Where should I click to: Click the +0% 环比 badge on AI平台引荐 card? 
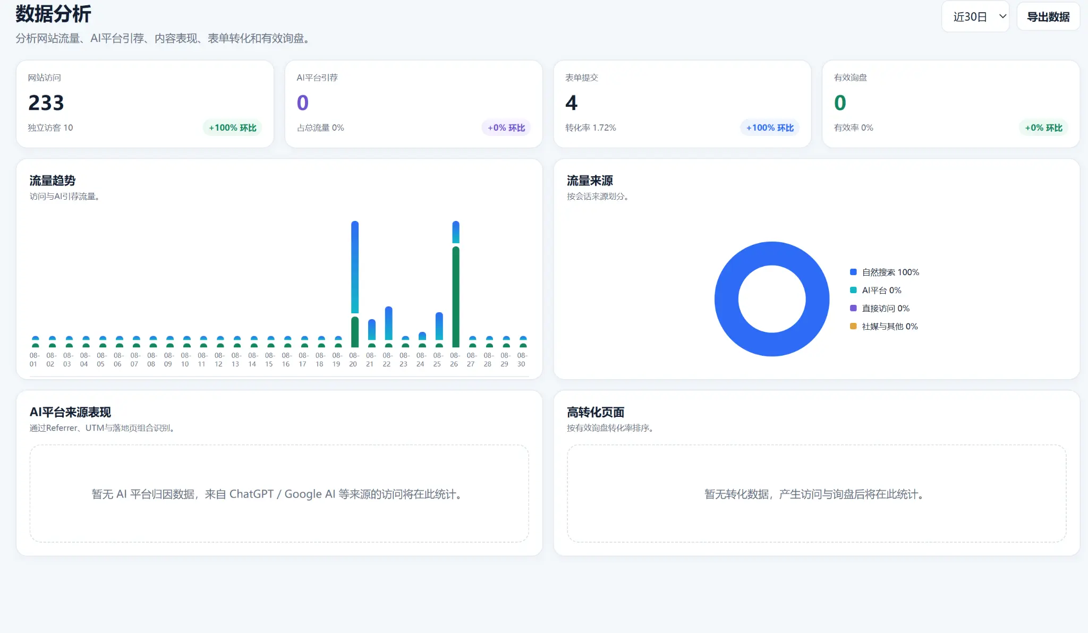coord(506,127)
